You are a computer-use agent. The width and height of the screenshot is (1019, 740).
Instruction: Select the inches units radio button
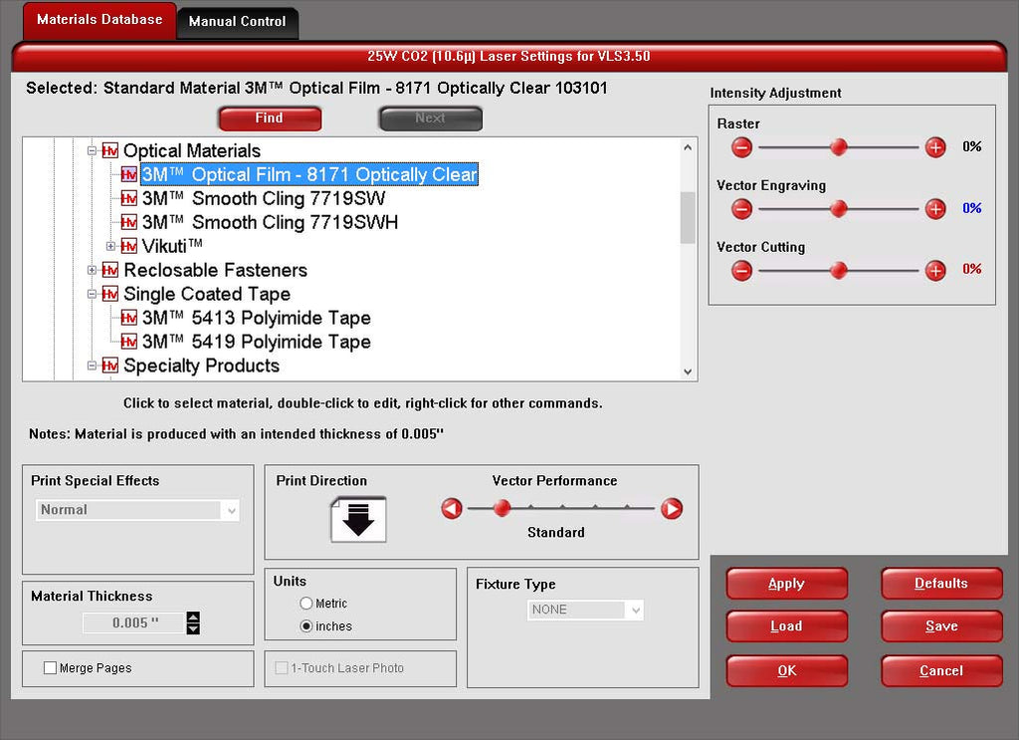(306, 626)
